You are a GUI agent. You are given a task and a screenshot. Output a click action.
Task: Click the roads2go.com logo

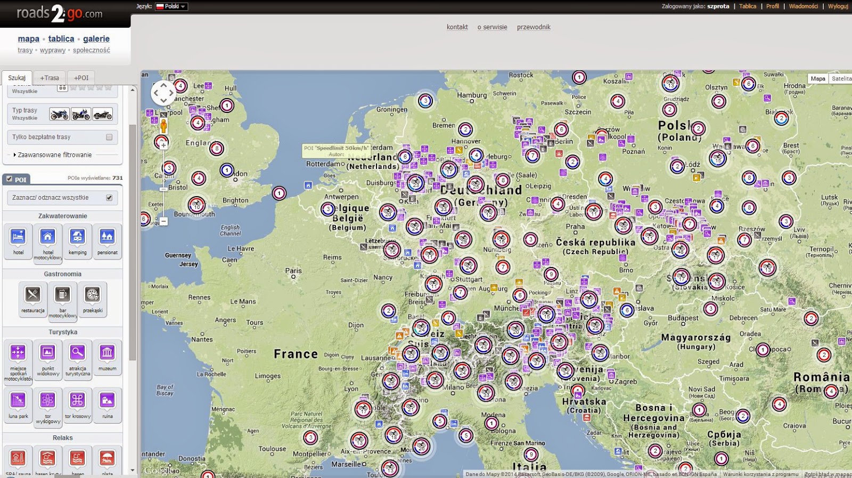click(x=59, y=13)
